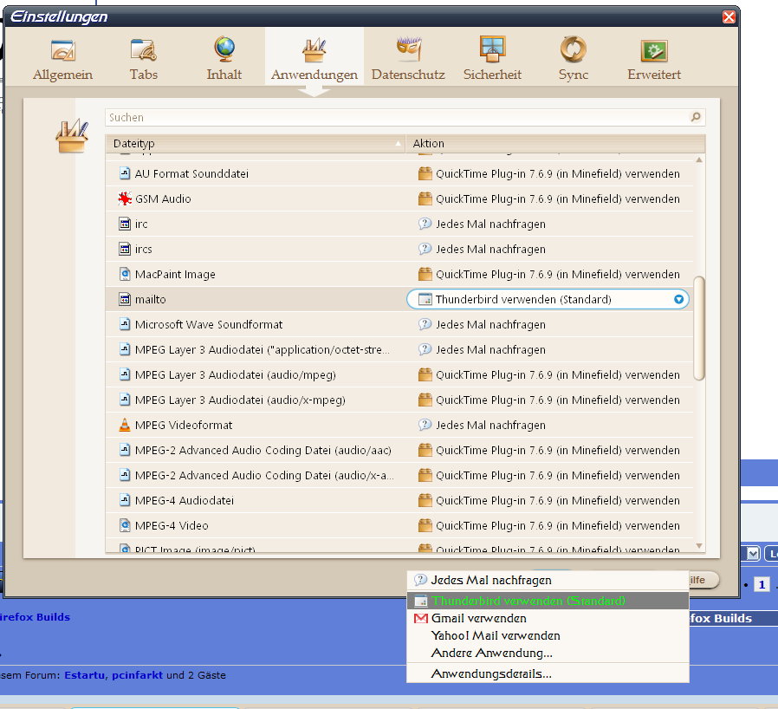The width and height of the screenshot is (778, 709).
Task: Choose Yahoo! Mail verwenden menu entry
Action: [x=548, y=635]
